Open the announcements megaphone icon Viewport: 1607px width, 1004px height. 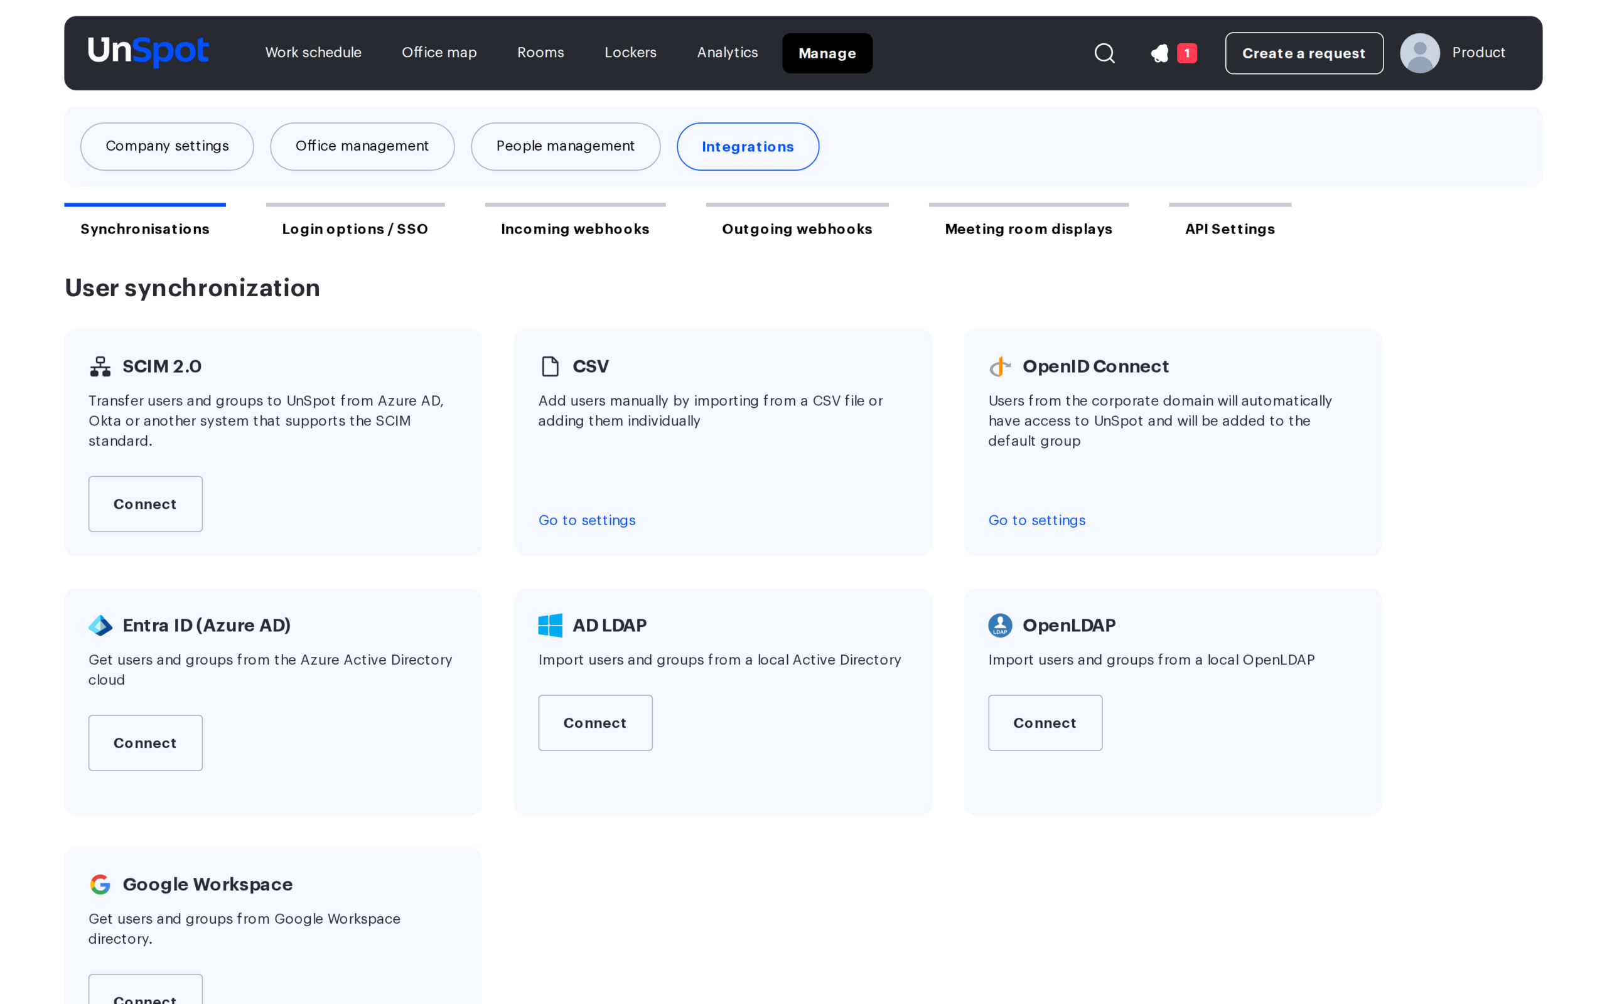[x=1159, y=53]
